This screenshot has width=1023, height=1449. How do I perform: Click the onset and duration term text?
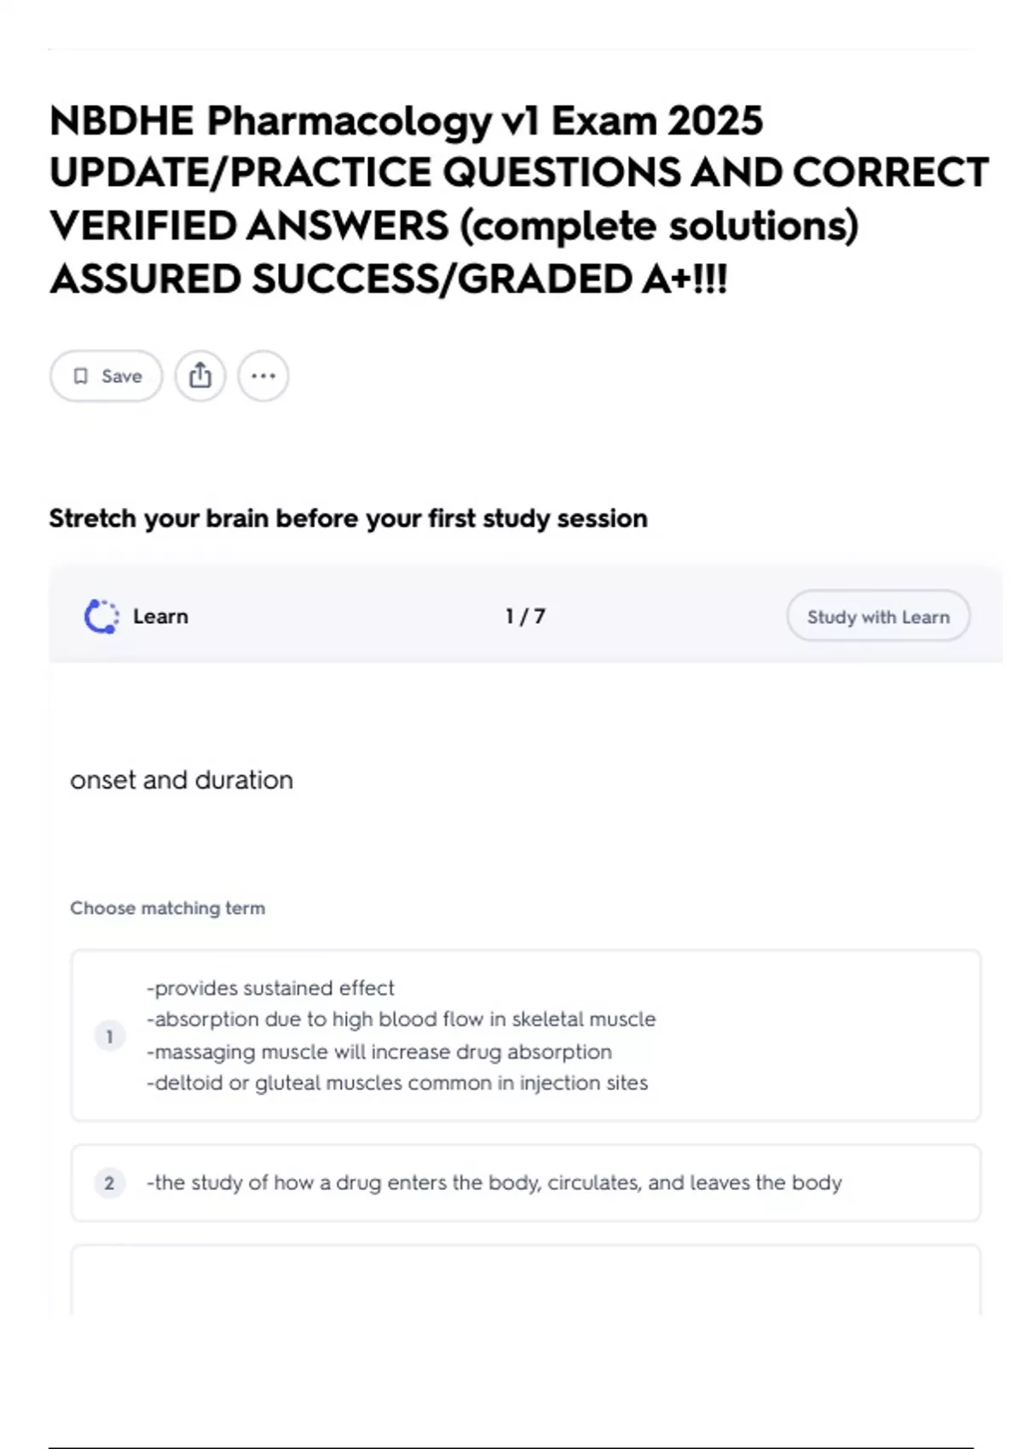tap(182, 780)
